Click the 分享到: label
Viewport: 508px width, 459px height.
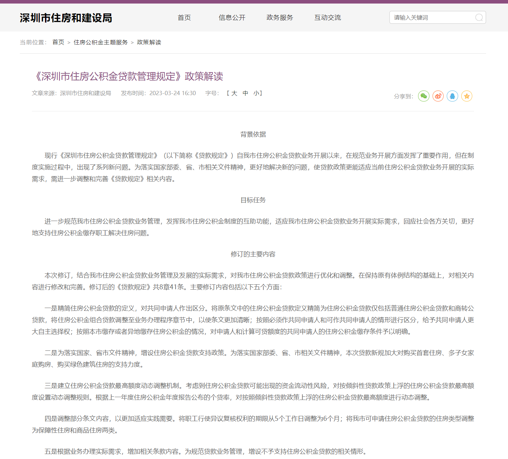tap(404, 96)
